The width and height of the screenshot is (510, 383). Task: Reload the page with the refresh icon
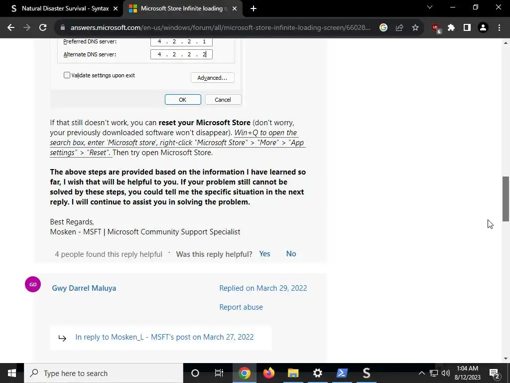pos(43,28)
